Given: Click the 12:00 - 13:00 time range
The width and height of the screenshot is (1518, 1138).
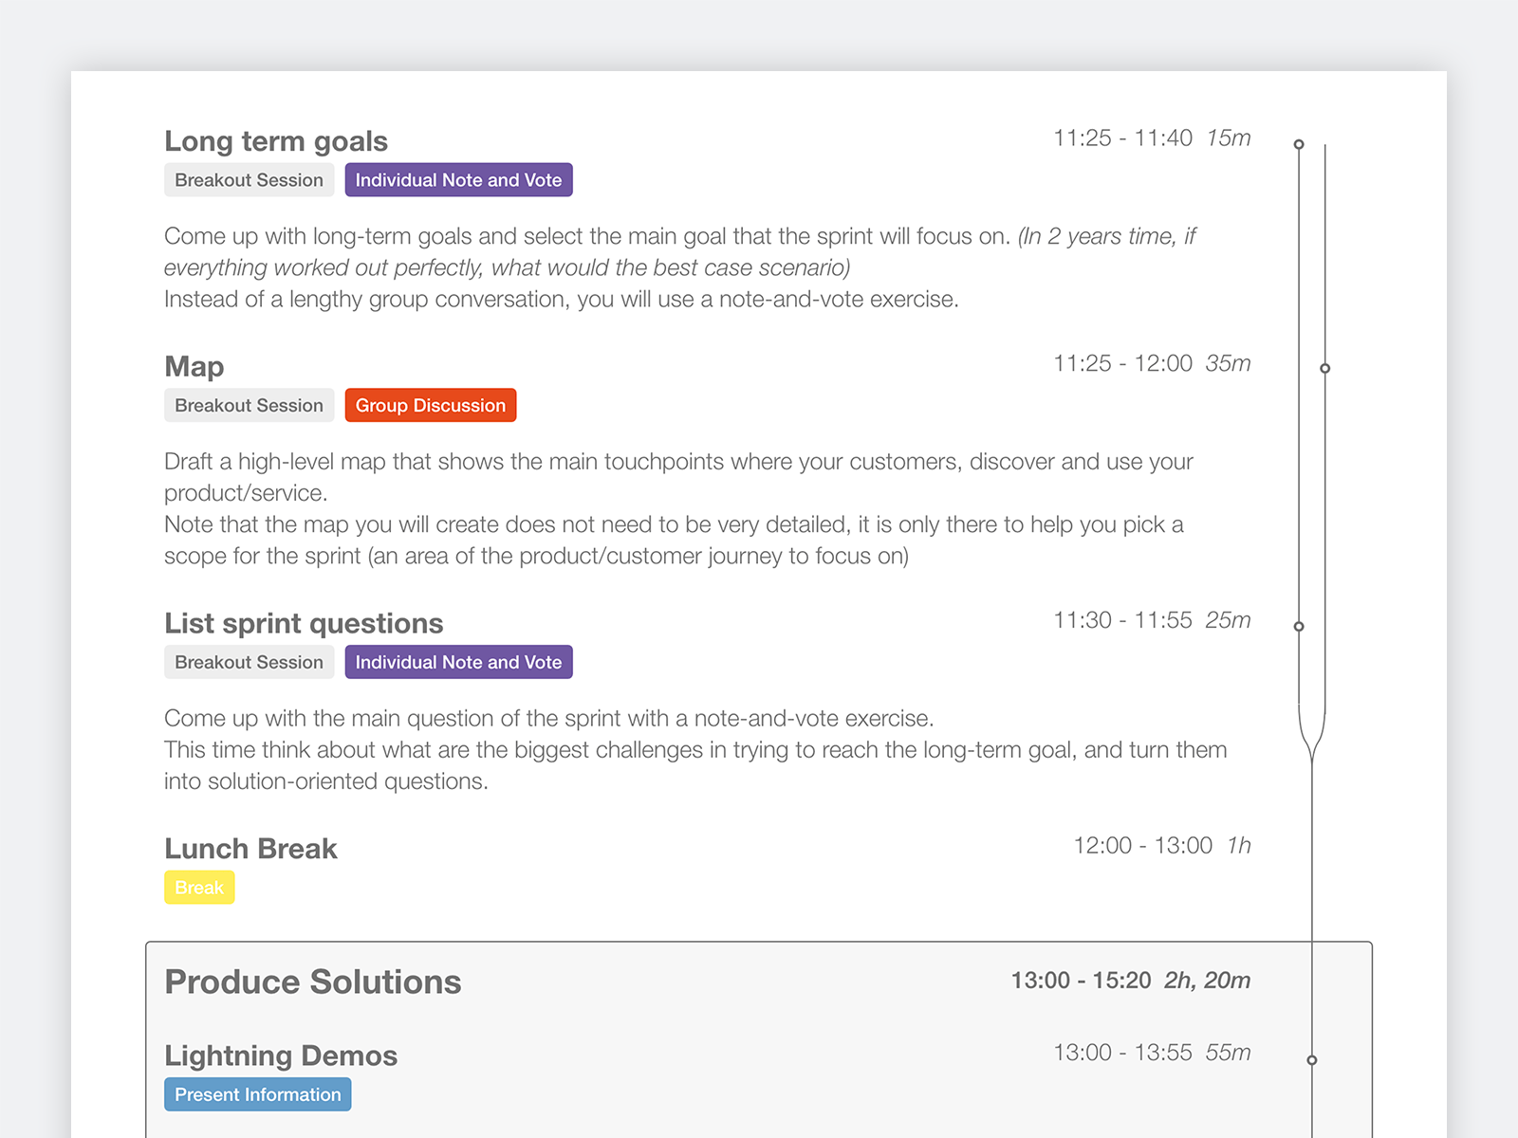Looking at the screenshot, I should tap(1142, 846).
